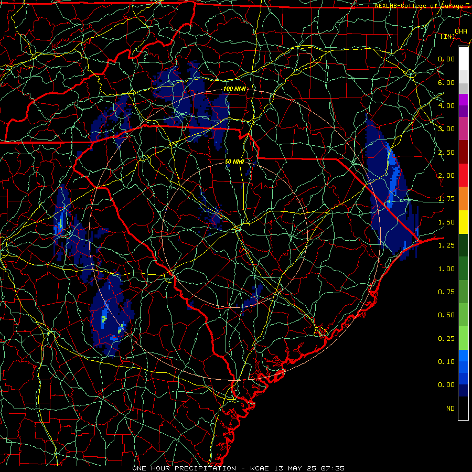Click the yellow swatch in color scale
This screenshot has height=472, width=472.
click(463, 222)
